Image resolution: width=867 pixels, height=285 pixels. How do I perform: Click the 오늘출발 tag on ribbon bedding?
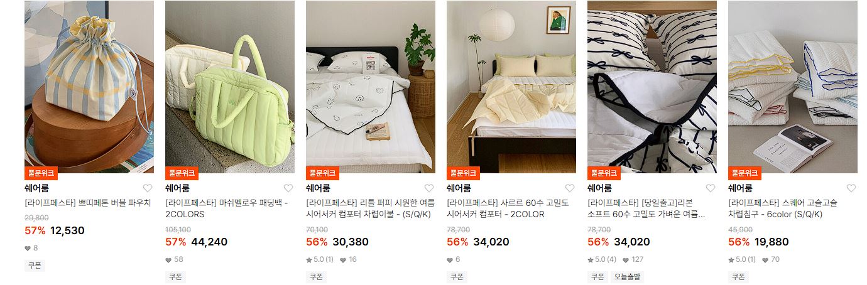tap(627, 277)
